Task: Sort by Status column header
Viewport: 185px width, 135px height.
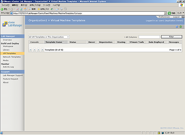Action: pos(77,42)
